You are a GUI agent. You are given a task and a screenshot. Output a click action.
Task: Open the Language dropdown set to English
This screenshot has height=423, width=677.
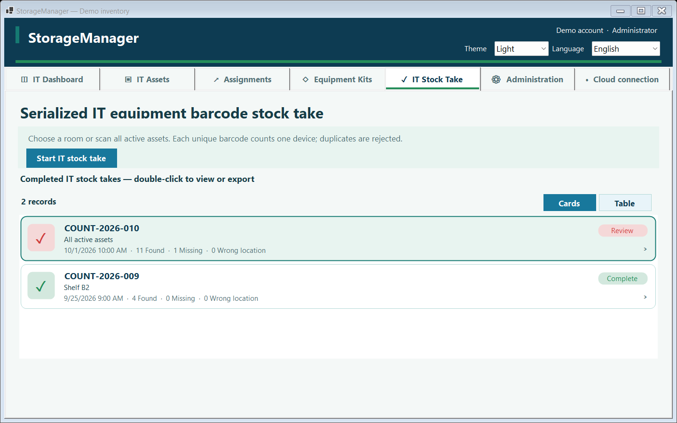click(x=626, y=49)
